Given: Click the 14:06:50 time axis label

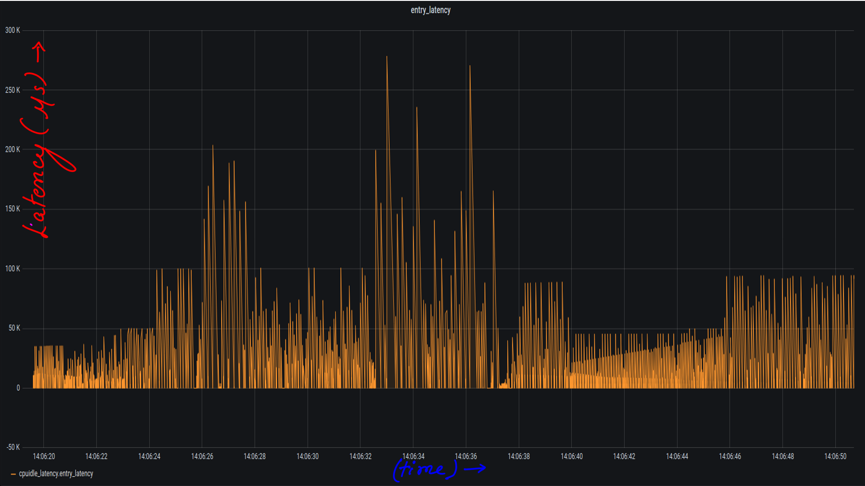Looking at the screenshot, I should [835, 456].
